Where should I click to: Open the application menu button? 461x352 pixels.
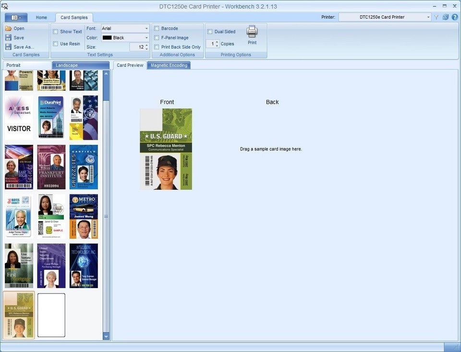pyautogui.click(x=16, y=17)
